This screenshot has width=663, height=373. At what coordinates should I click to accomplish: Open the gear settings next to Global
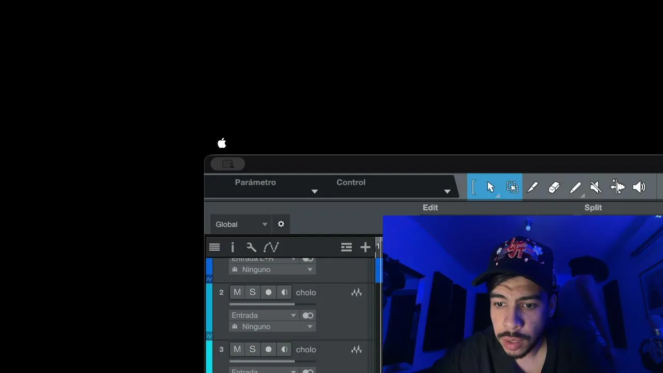pos(281,224)
